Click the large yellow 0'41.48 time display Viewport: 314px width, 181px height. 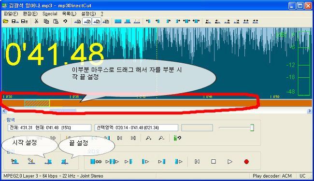[55, 55]
